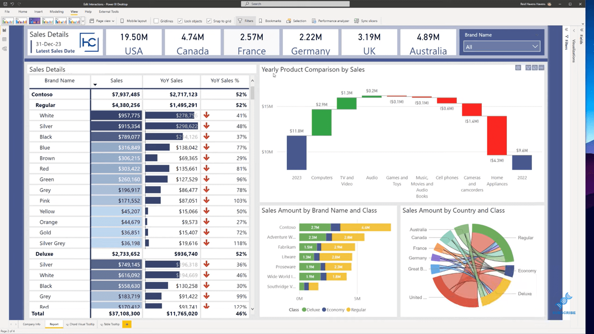
Task: Open the Data view sidebar icon
Action: [x=4, y=39]
